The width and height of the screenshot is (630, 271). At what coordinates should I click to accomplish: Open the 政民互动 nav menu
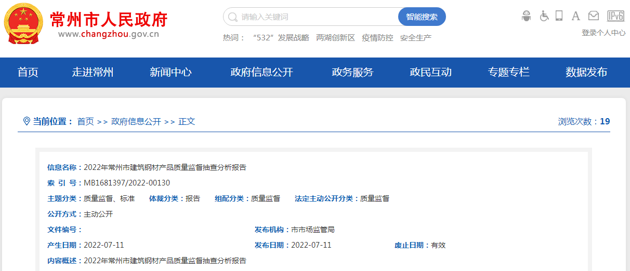[x=430, y=73]
